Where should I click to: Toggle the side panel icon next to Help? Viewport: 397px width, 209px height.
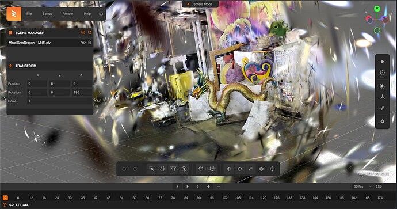point(101,14)
